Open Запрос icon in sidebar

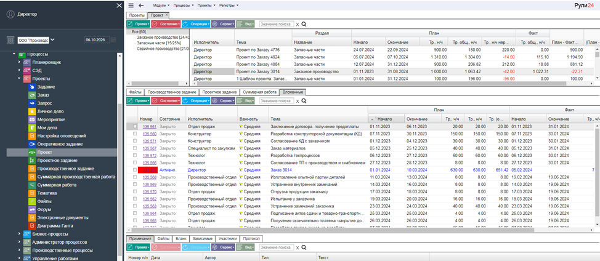(x=32, y=103)
